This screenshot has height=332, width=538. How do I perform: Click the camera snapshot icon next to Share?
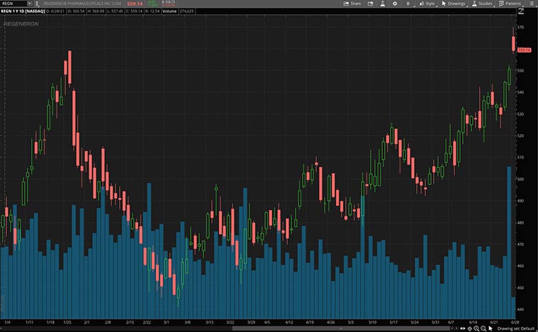click(x=371, y=4)
